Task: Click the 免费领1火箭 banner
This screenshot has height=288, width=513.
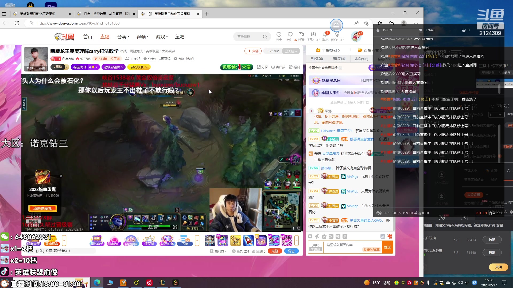Action: coord(237,67)
